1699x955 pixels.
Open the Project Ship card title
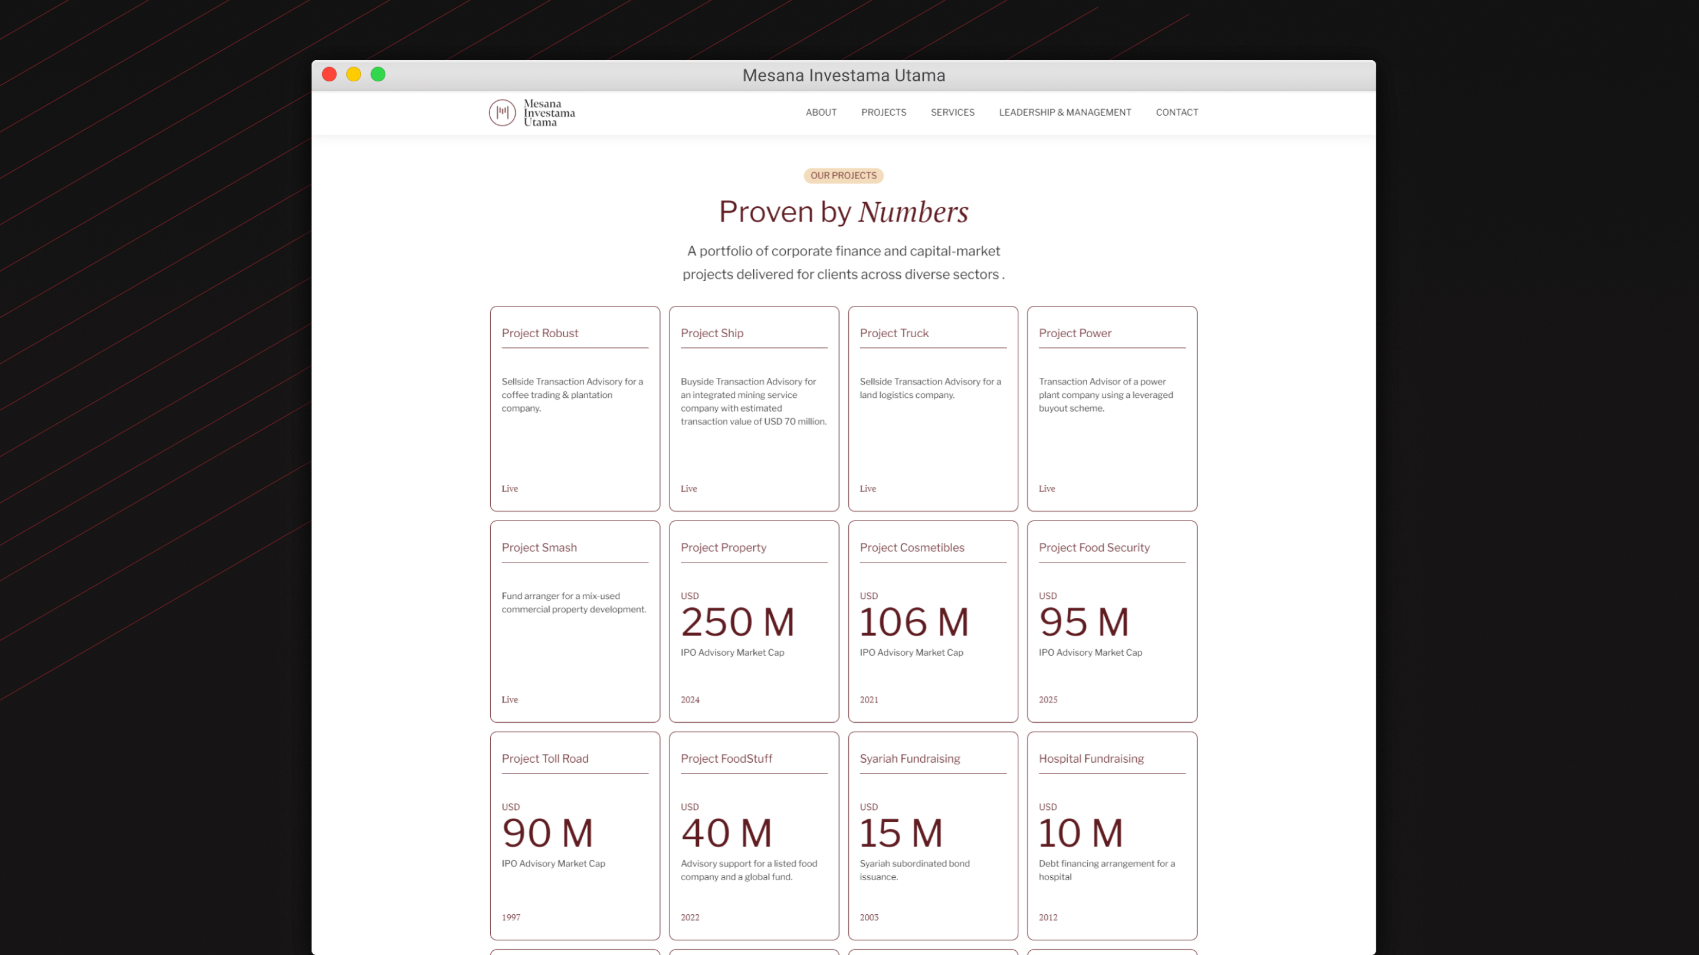(711, 334)
